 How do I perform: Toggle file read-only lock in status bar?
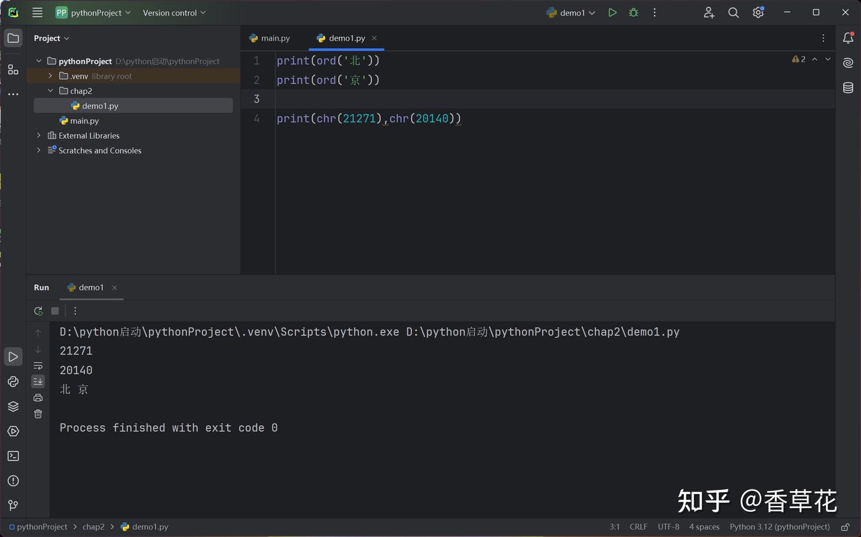(x=845, y=527)
